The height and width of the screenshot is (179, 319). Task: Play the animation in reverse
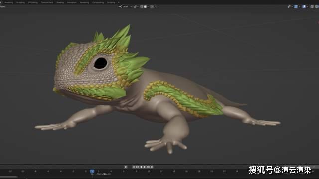coord(141,167)
